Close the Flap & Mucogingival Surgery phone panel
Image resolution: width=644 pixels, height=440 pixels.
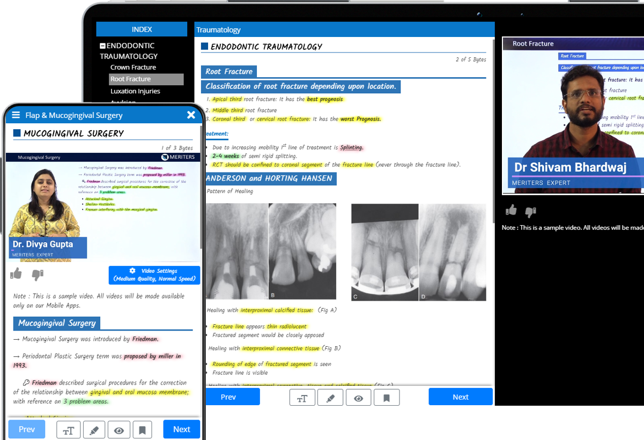191,115
